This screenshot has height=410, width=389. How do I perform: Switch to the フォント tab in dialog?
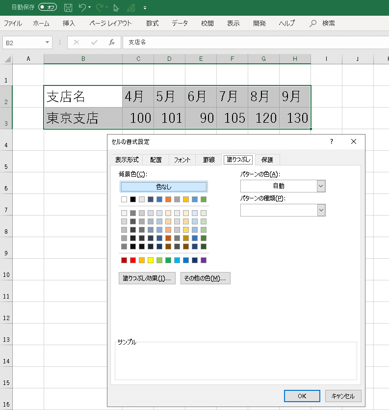(182, 160)
